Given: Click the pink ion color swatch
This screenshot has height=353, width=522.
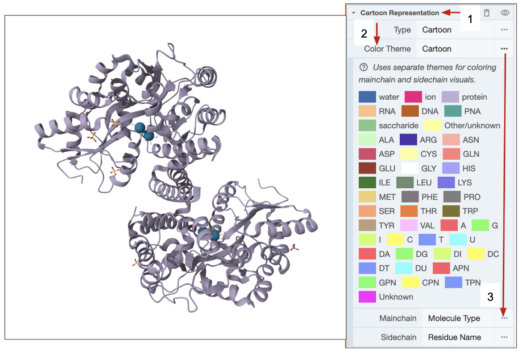Looking at the screenshot, I should pyautogui.click(x=413, y=97).
